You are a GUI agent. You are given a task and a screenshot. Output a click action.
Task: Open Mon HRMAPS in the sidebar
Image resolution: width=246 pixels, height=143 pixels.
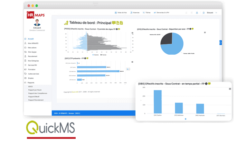(x=33, y=43)
